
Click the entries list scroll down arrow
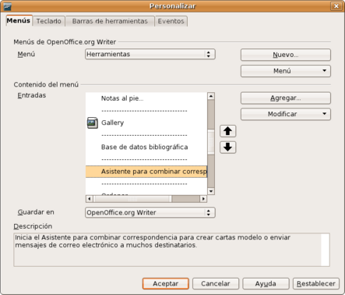[211, 191]
